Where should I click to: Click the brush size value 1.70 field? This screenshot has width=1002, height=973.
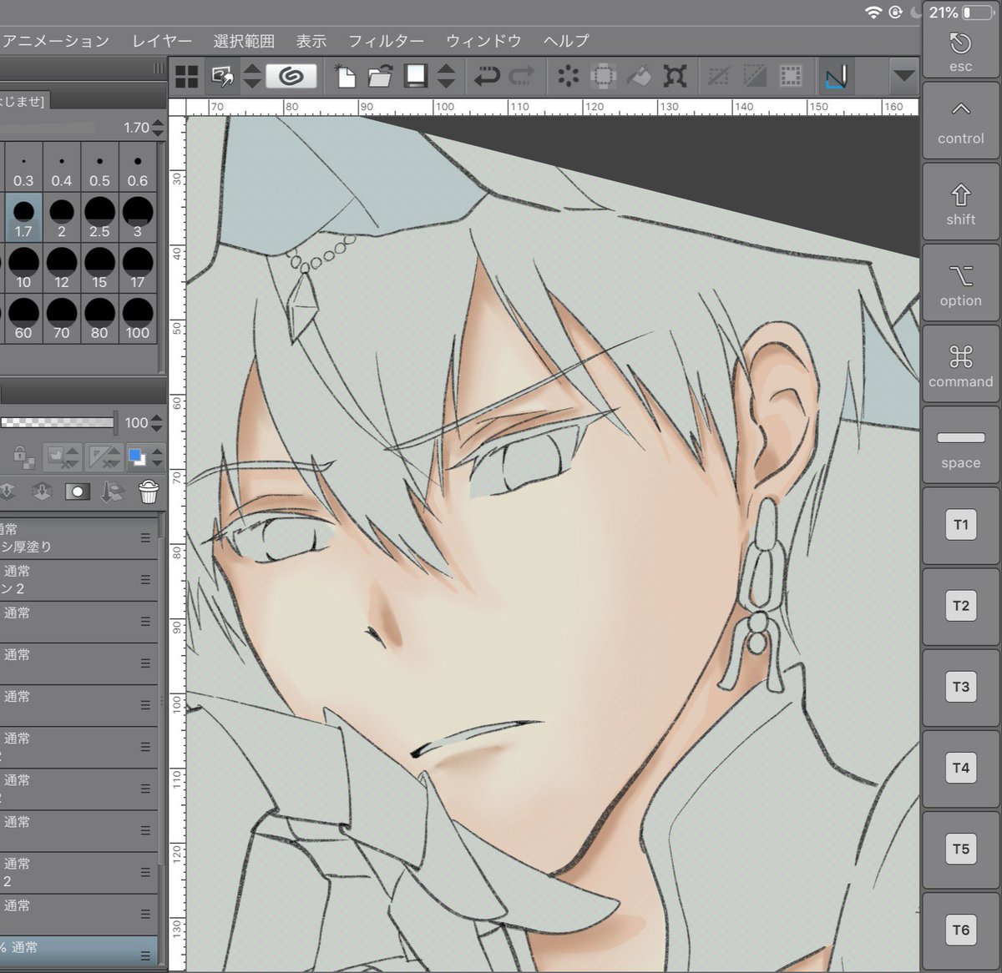click(136, 128)
